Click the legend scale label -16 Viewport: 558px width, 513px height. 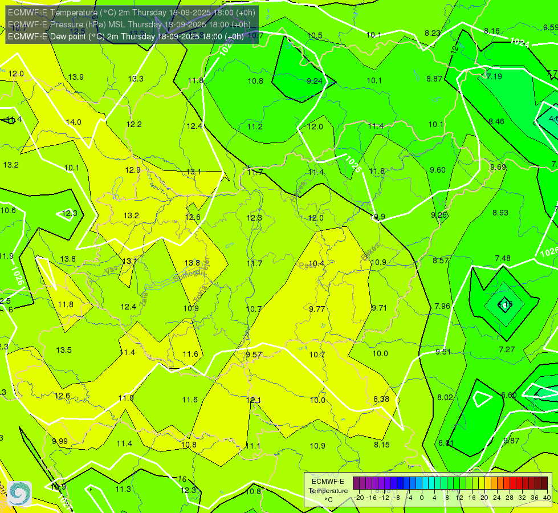coord(372,498)
